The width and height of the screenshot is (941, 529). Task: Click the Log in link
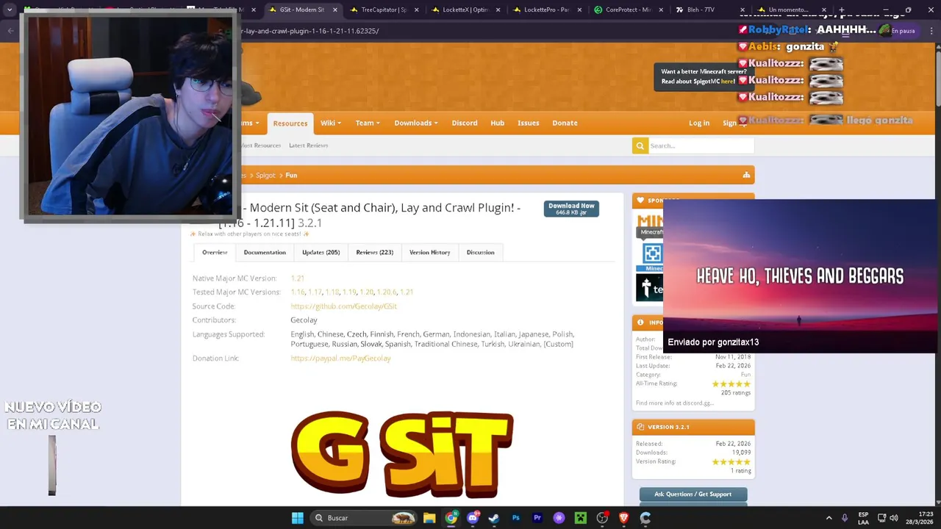pos(699,123)
